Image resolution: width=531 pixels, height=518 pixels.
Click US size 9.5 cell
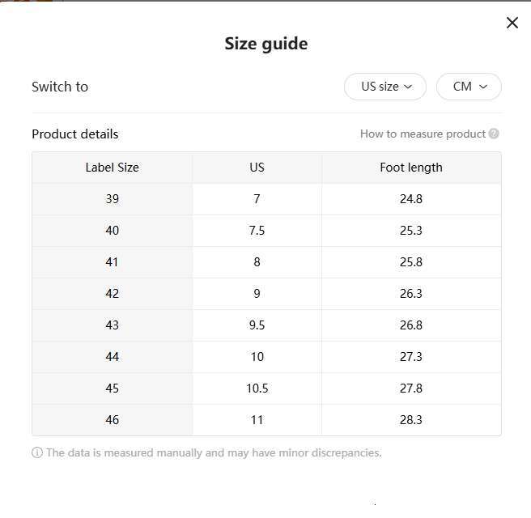click(257, 325)
